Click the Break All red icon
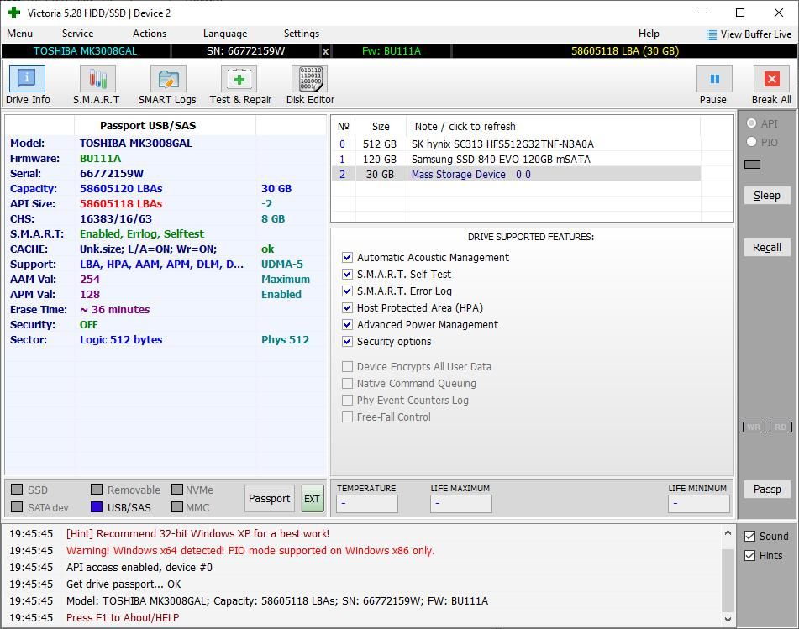 (x=771, y=79)
